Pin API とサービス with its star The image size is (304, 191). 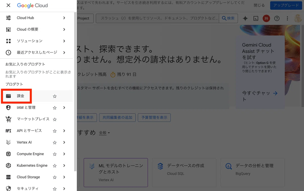coord(55,131)
